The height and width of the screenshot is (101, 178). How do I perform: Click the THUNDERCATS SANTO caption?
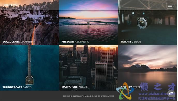[x=17, y=87]
